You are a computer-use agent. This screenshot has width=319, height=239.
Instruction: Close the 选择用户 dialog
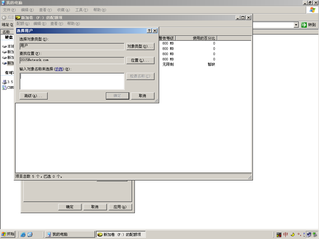coord(155,31)
